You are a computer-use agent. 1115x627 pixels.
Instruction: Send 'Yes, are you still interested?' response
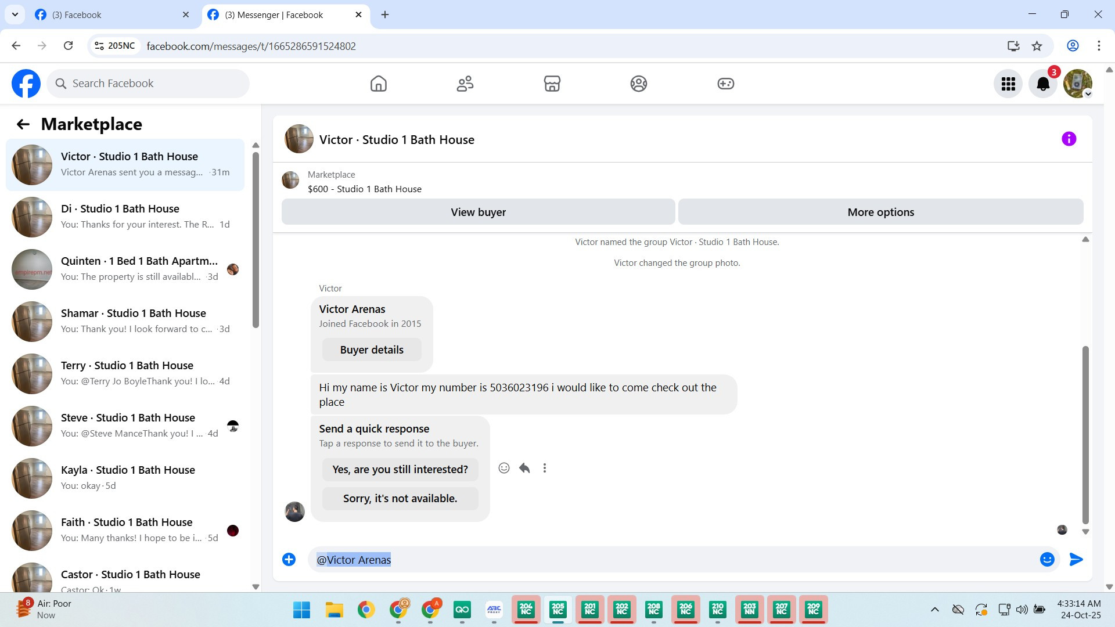pos(400,469)
